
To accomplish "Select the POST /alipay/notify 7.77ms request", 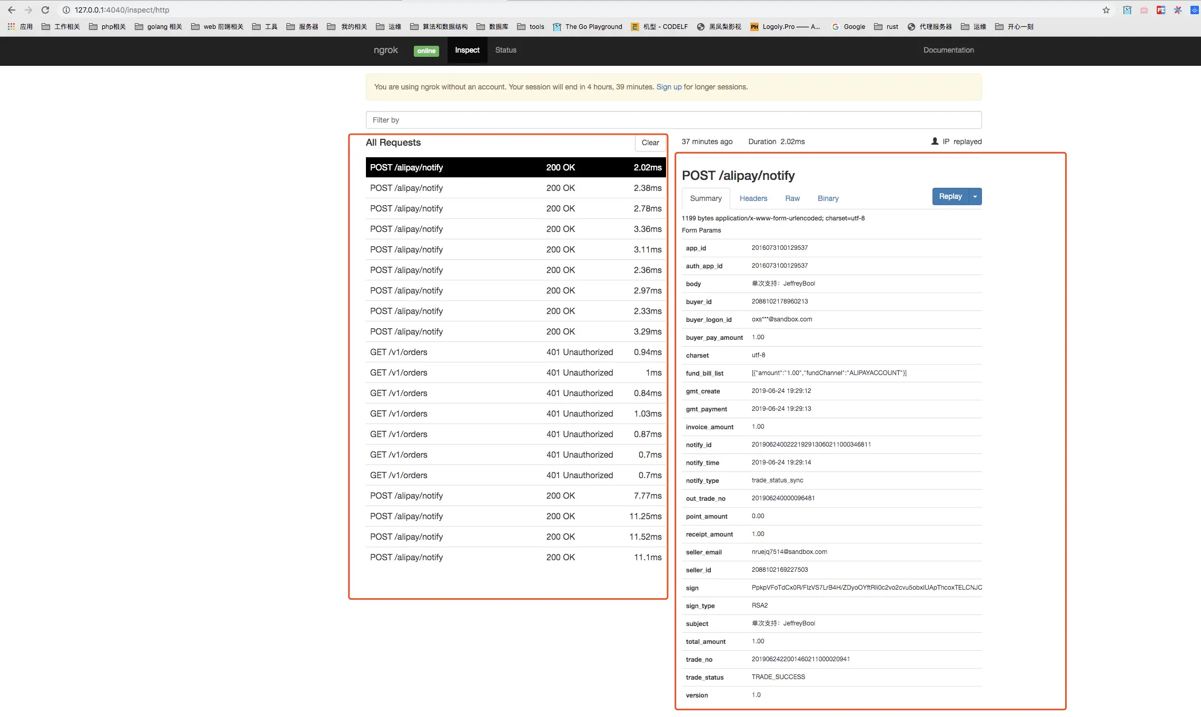I will point(515,496).
